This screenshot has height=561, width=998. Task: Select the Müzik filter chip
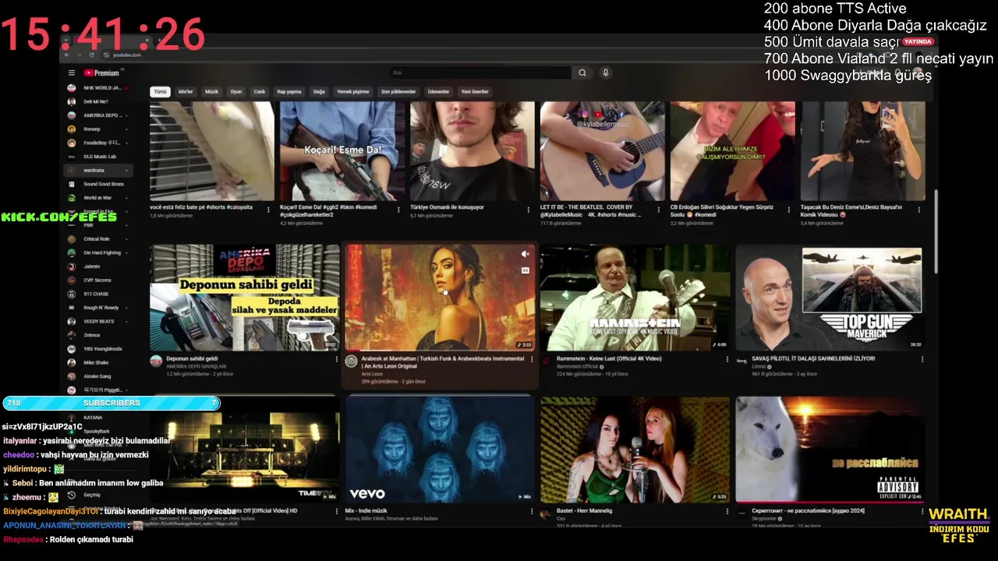[x=211, y=92]
